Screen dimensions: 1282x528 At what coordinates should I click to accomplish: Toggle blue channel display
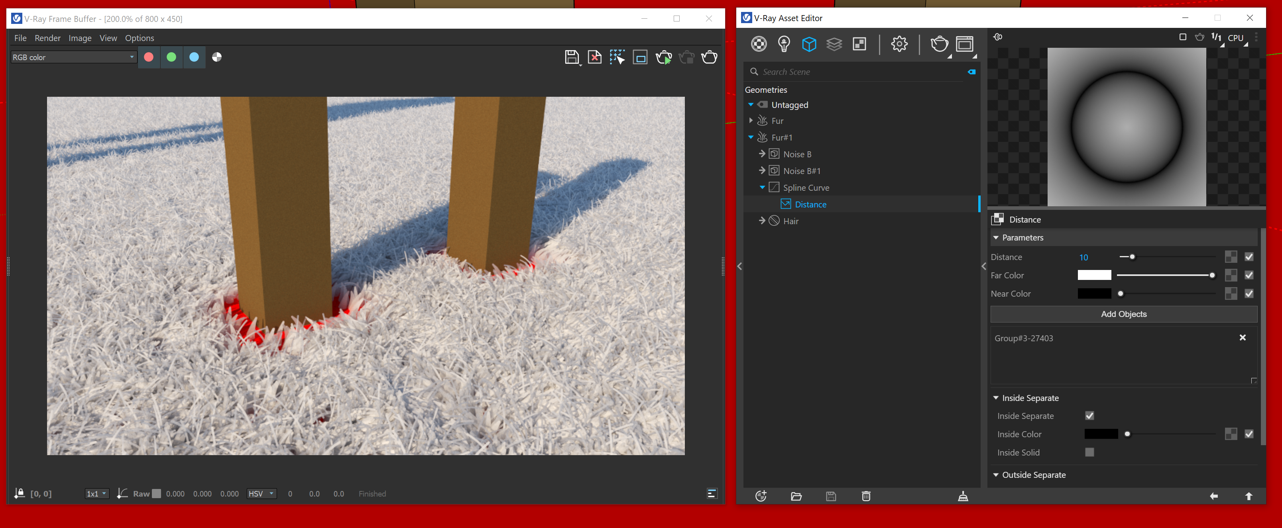click(194, 57)
